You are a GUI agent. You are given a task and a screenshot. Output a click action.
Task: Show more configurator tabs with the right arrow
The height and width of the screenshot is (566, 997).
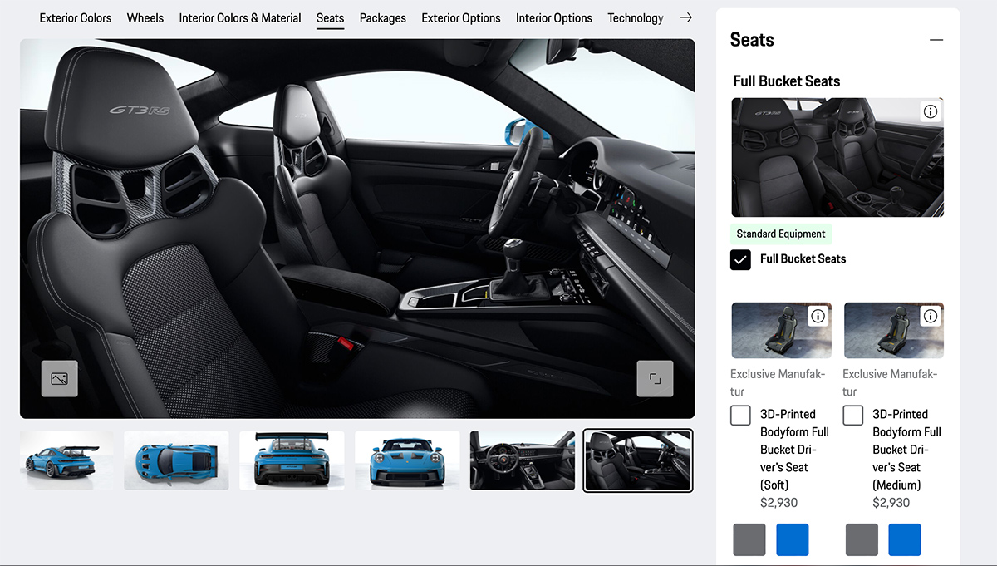[x=685, y=17]
